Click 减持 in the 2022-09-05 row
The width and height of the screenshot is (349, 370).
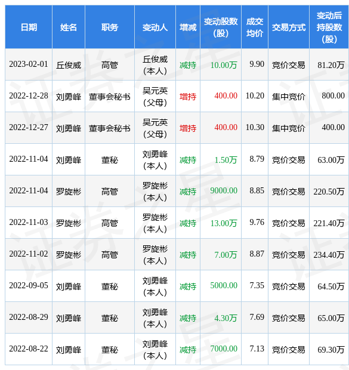coord(188,286)
